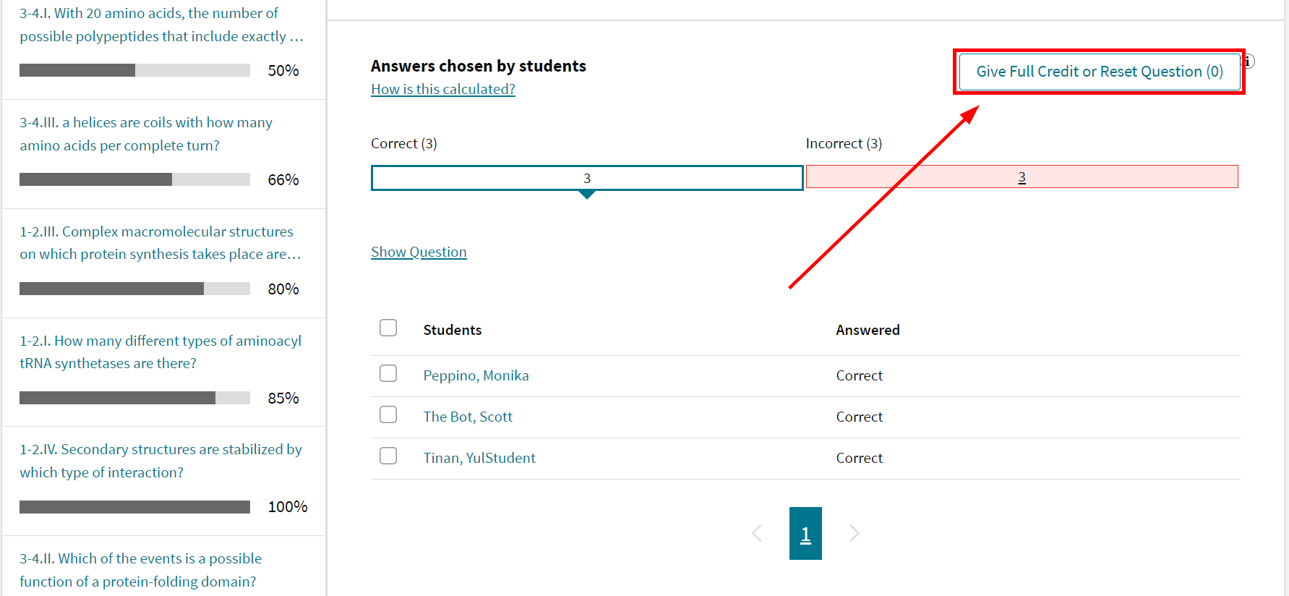This screenshot has height=596, width=1289.
Task: Check the box next to Peppino, Monika
Action: tap(388, 373)
